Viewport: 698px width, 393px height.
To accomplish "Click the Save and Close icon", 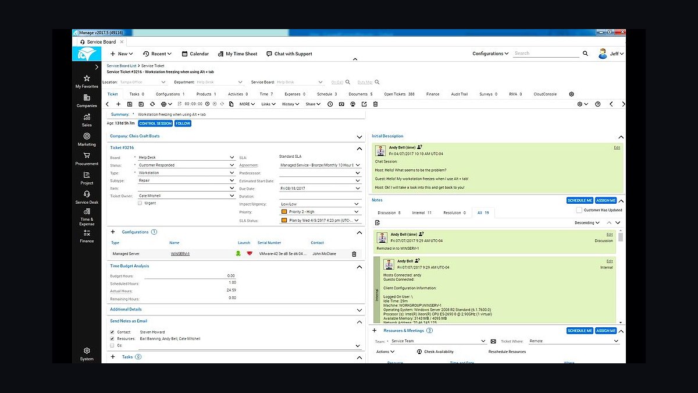I will [141, 104].
